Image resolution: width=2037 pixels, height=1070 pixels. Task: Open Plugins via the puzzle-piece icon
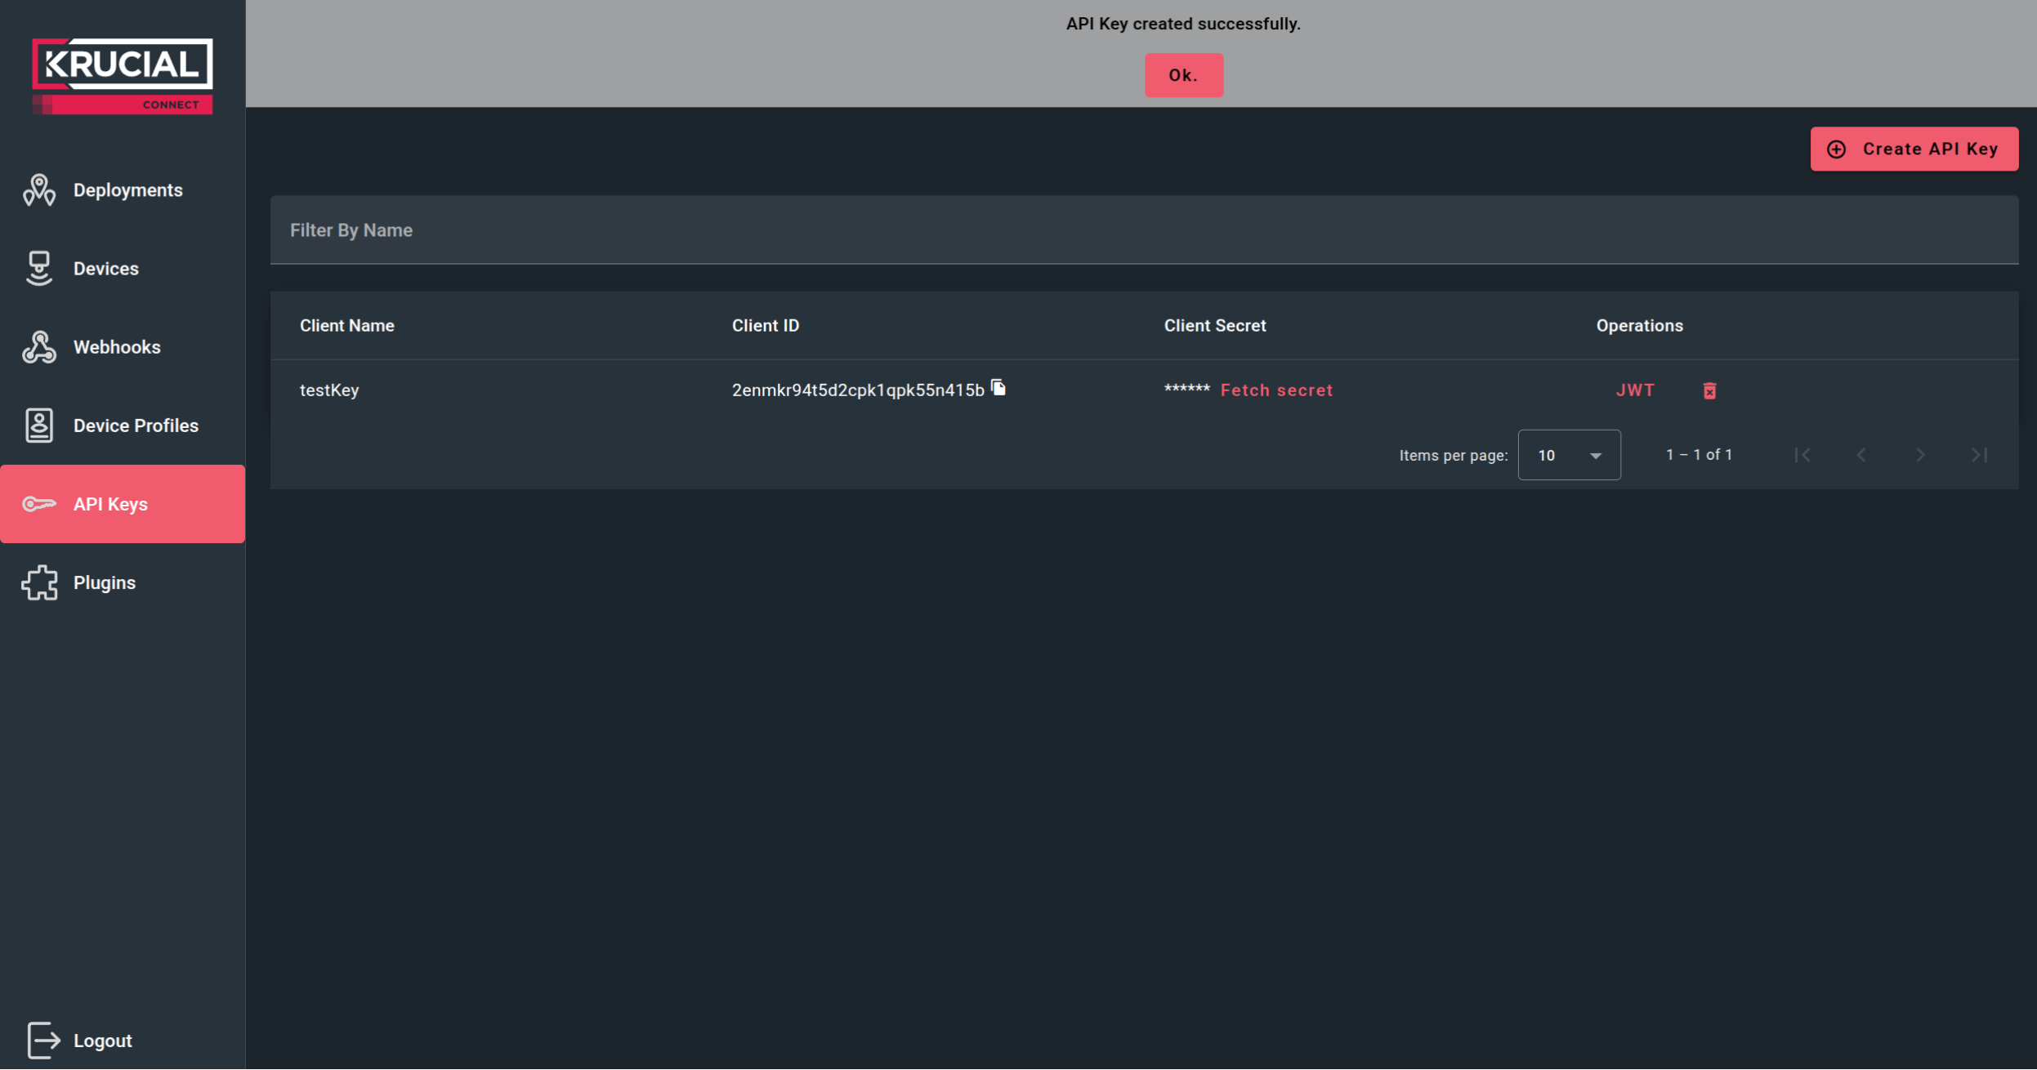click(38, 582)
